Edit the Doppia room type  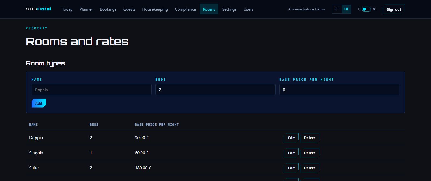[291, 138]
